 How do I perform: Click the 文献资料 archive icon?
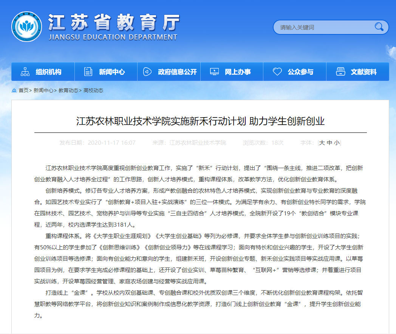(x=340, y=72)
